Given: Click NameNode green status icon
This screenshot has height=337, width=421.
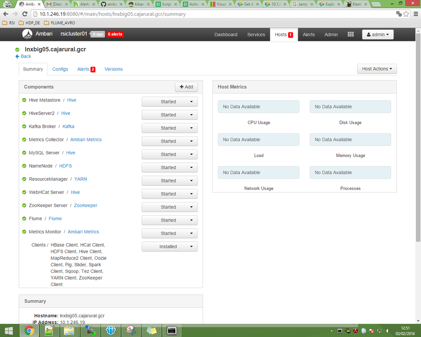Looking at the screenshot, I should click(x=24, y=166).
